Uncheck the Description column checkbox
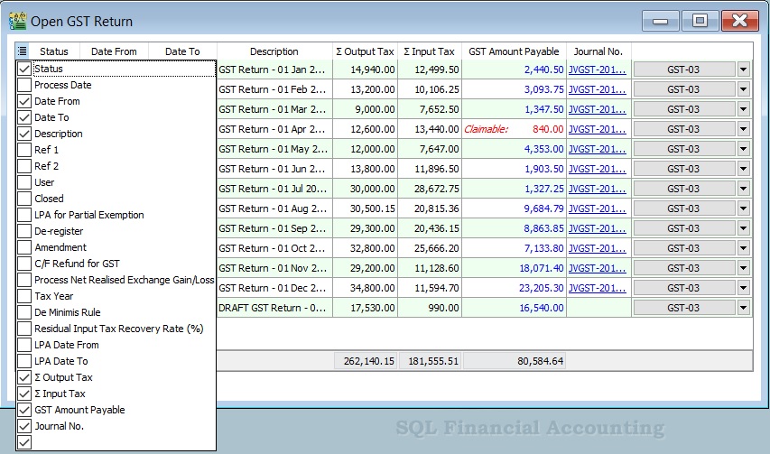This screenshot has height=454, width=770. point(24,134)
